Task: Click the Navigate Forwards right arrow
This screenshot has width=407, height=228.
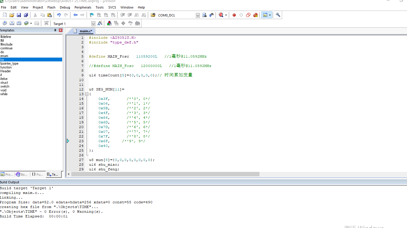Action: 82,15
